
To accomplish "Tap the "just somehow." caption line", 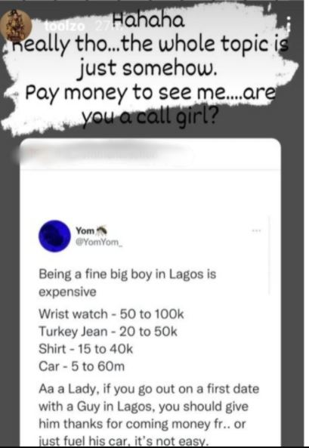I will coord(148,68).
